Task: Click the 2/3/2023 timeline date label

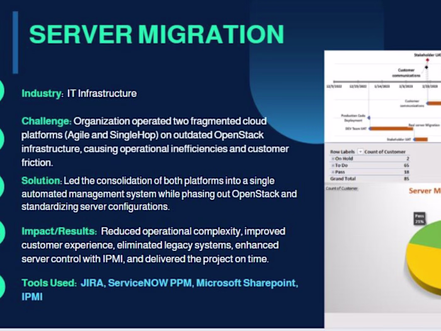Action: pyautogui.click(x=406, y=86)
